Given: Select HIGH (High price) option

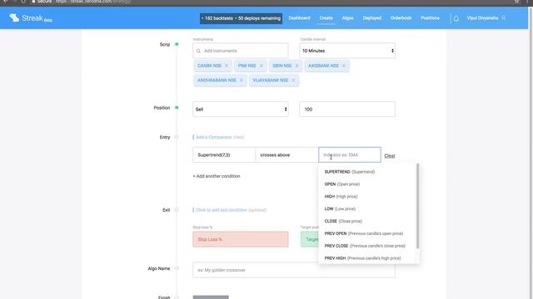Looking at the screenshot, I should pos(367,197).
